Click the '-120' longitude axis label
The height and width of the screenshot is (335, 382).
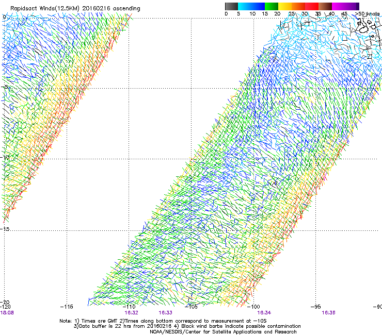click(x=5, y=307)
